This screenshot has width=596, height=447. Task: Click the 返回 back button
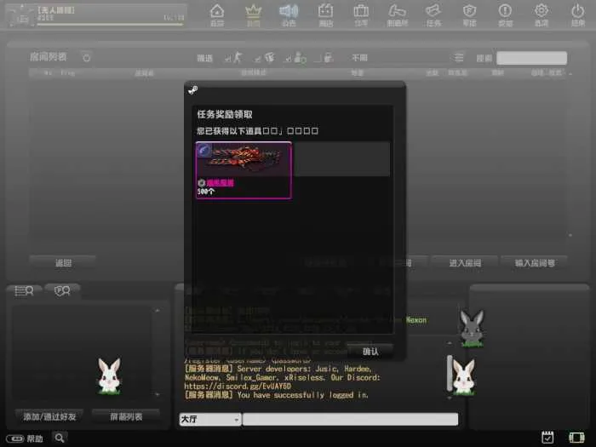tap(63, 262)
